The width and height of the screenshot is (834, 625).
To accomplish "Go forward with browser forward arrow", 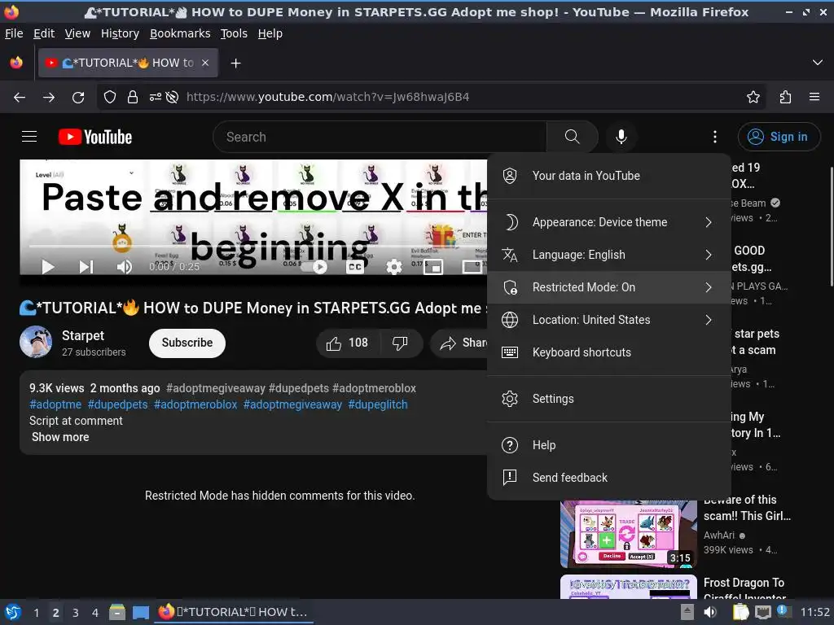I will tap(48, 97).
